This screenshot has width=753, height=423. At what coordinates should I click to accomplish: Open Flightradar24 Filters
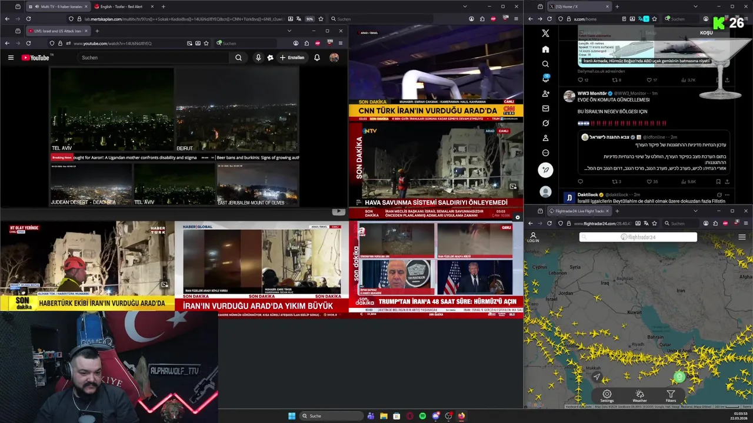[x=671, y=397]
